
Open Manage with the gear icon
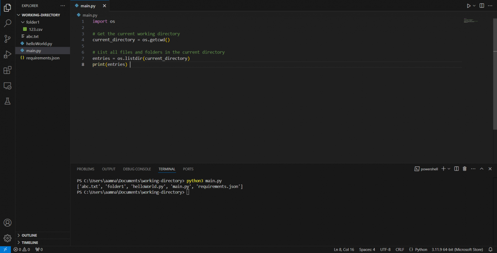pos(8,238)
